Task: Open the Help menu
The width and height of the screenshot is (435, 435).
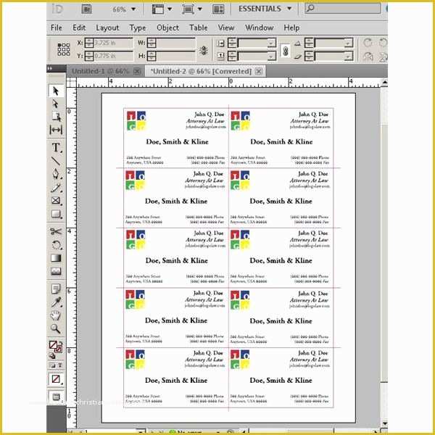Action: pos(291,28)
